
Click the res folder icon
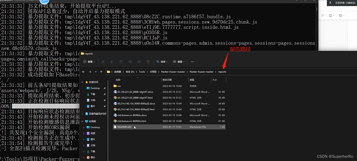pos(115,86)
